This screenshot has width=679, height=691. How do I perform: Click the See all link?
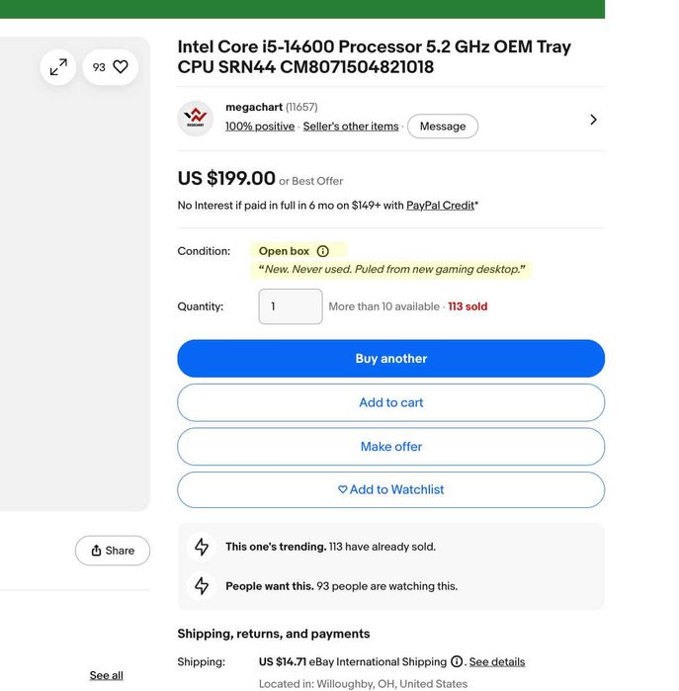(106, 675)
